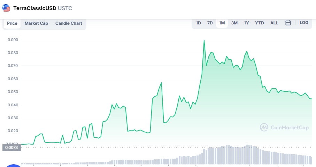This screenshot has height=167, width=316.
Task: Toggle the LOG scale option
Action: click(x=304, y=23)
